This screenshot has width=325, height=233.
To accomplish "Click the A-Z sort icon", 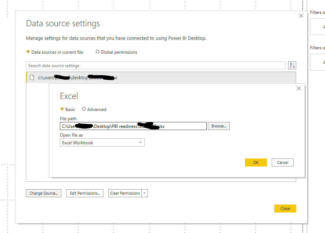I will pos(292,65).
